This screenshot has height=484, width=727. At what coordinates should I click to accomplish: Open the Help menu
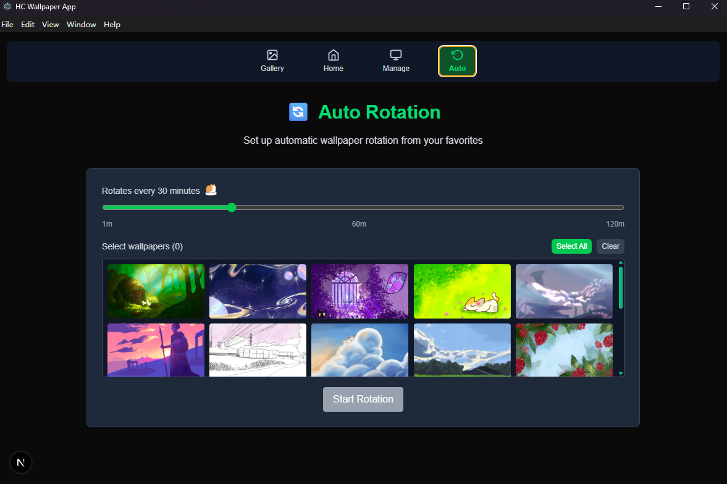pyautogui.click(x=112, y=24)
